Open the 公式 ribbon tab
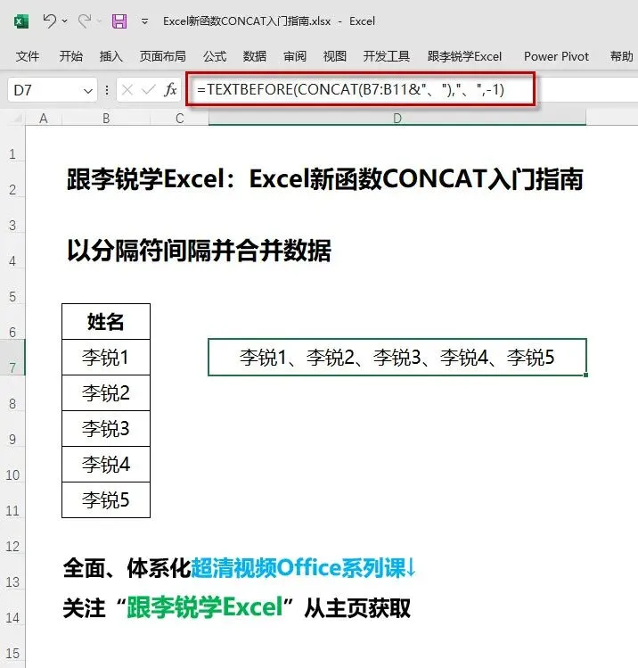 [x=215, y=56]
